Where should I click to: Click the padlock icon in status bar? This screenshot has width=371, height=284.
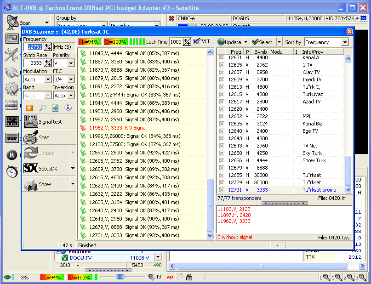189,277
